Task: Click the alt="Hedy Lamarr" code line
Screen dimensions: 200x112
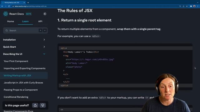Action: (x=76, y=63)
